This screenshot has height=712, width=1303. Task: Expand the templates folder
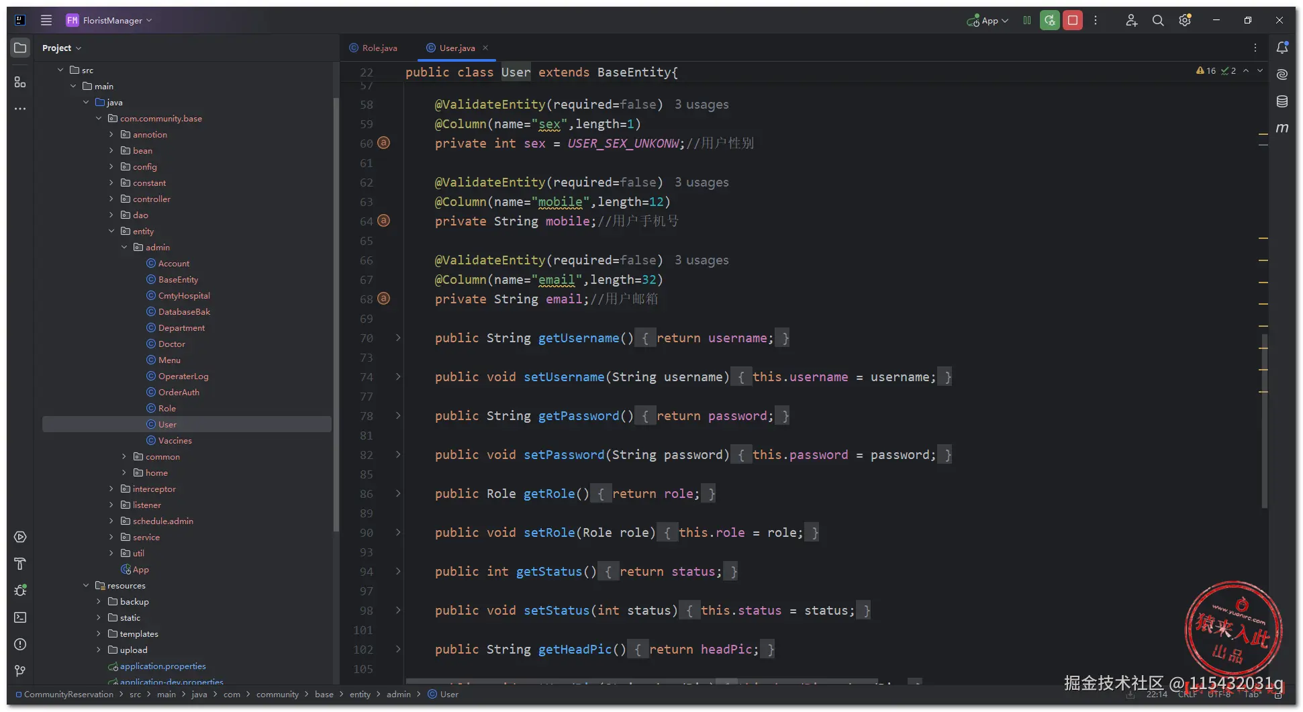coord(99,633)
